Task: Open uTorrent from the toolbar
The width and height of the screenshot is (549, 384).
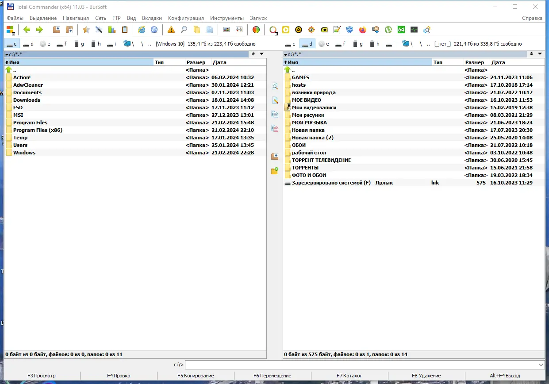Action: coord(388,30)
